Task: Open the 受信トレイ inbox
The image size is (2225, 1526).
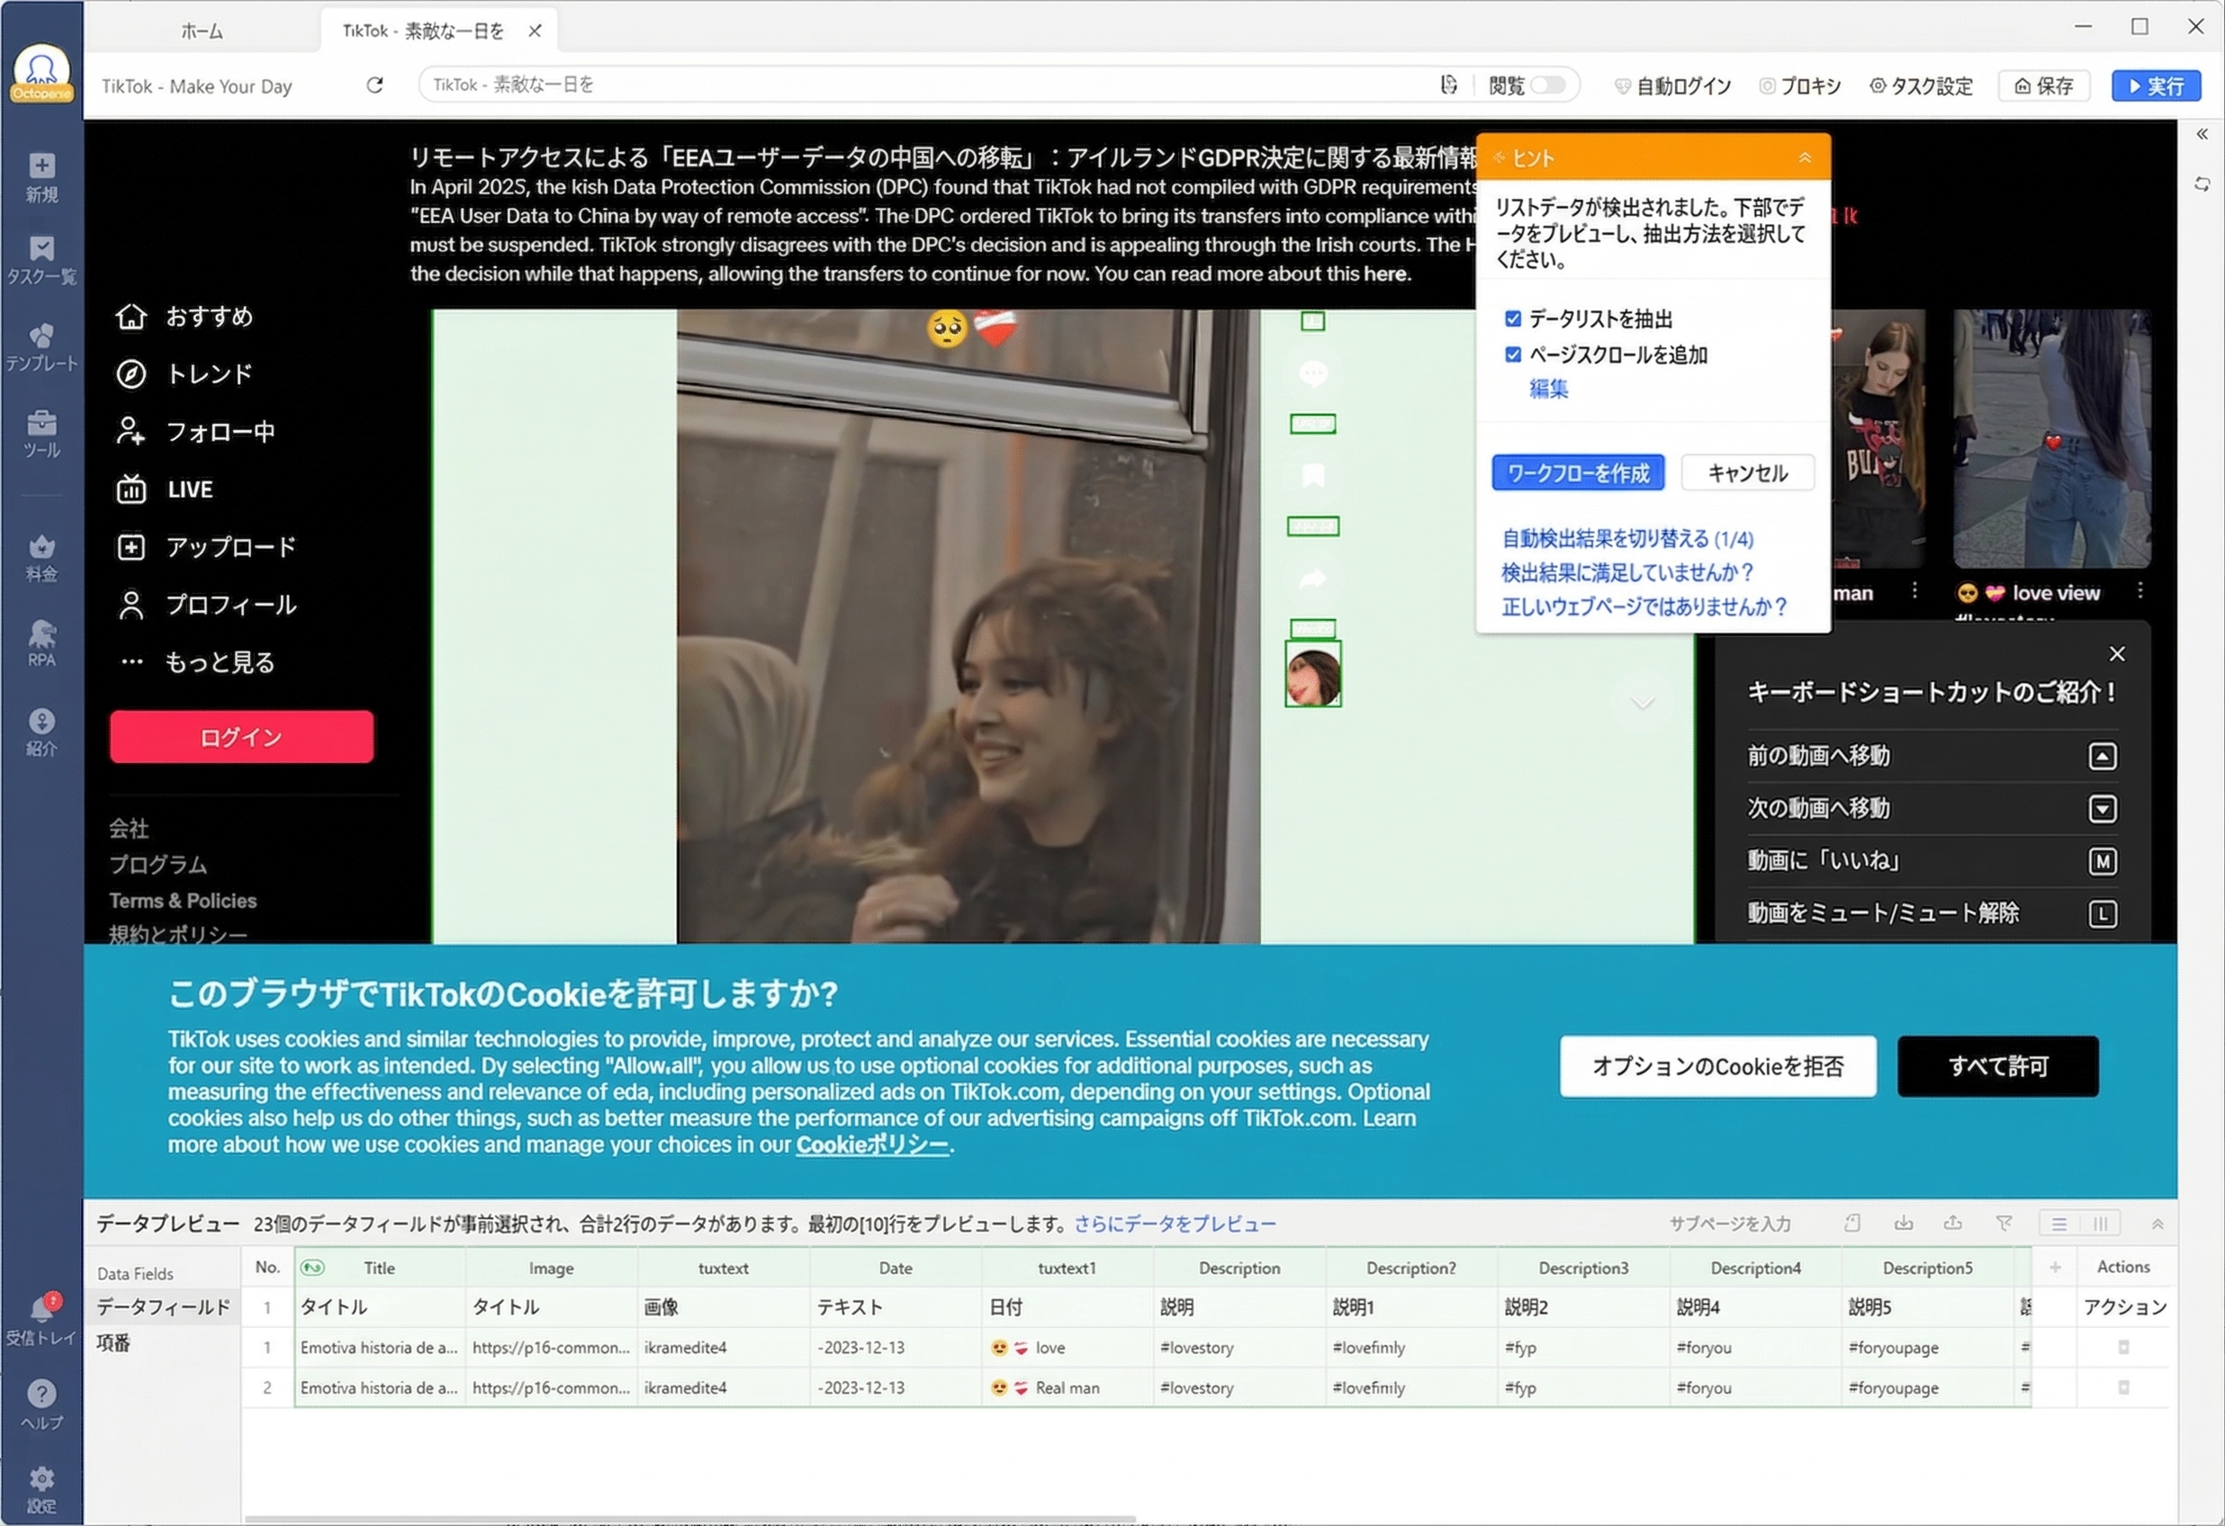Action: (41, 1319)
